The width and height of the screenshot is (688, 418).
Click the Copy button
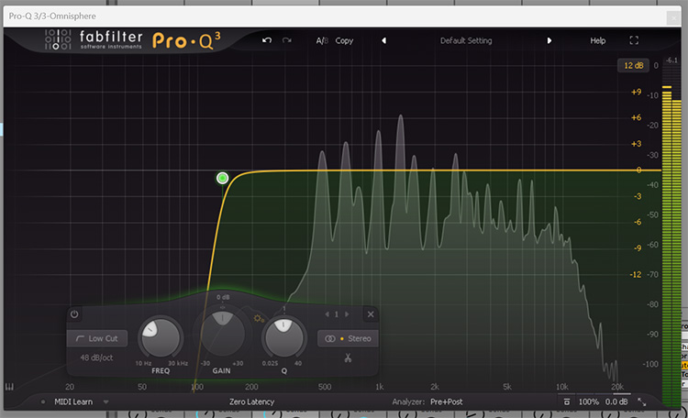click(344, 40)
